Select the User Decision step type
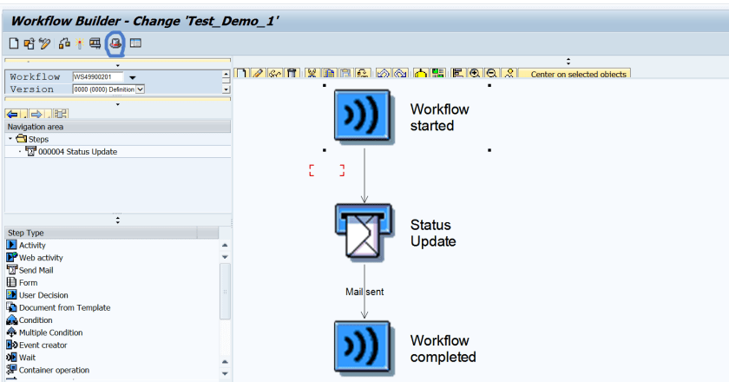Image resolution: width=729 pixels, height=382 pixels. point(43,295)
